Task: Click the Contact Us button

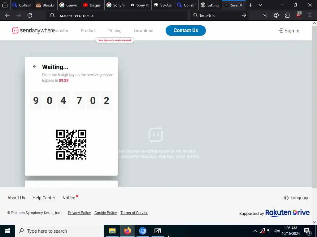Action: pos(186,31)
